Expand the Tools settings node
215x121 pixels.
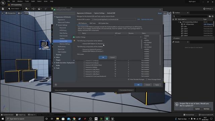point(55,68)
